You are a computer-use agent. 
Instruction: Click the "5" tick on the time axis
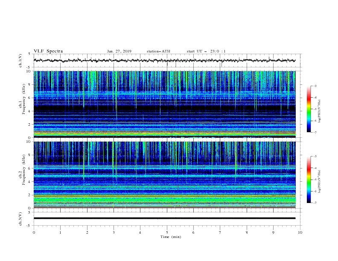[167, 232]
